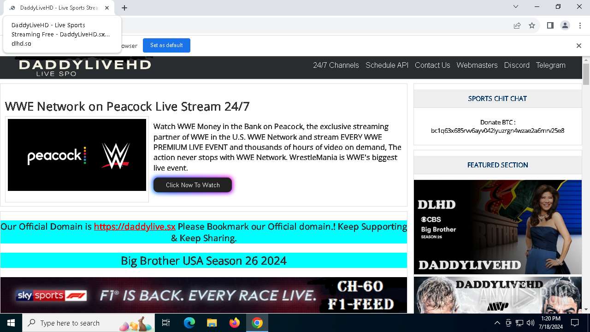The height and width of the screenshot is (332, 590).
Task: Open the Webmasters menu item
Action: point(477,65)
